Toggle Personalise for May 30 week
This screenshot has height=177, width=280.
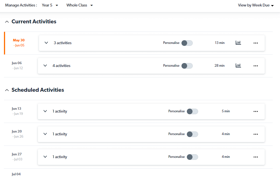[x=187, y=43]
